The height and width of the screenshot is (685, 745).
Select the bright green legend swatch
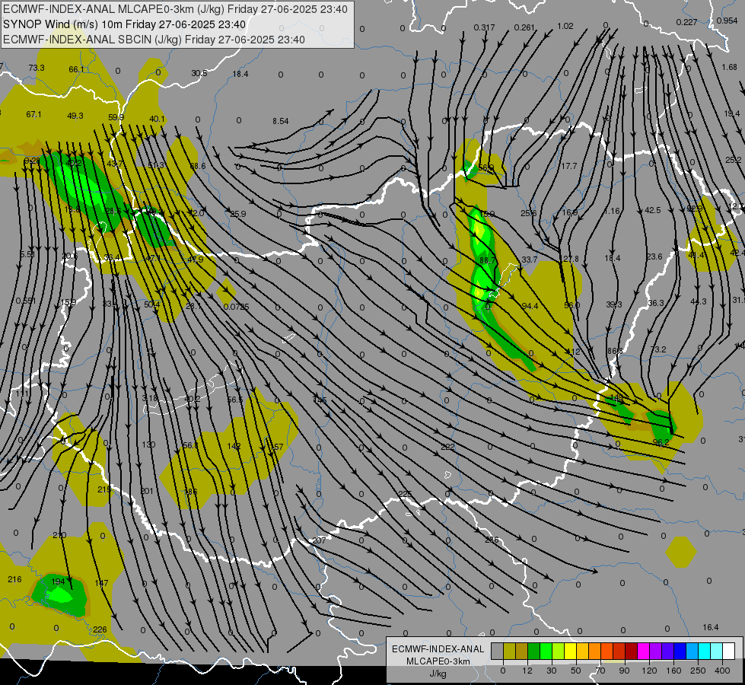click(x=546, y=651)
